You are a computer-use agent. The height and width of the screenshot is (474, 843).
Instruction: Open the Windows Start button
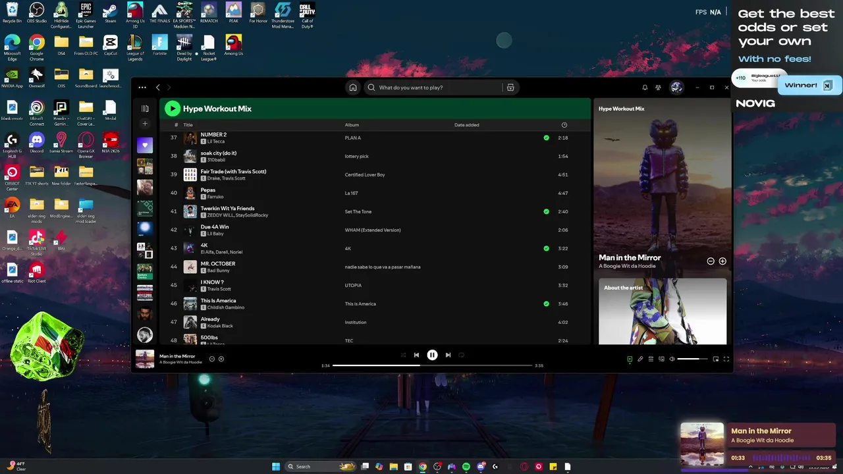click(x=276, y=467)
